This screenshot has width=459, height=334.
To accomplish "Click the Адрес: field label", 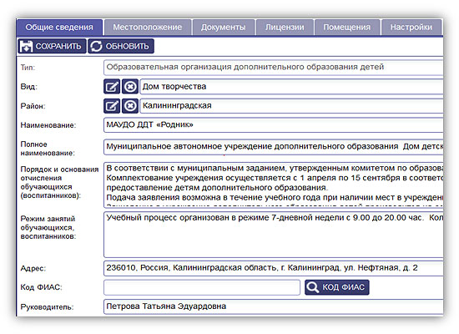I will [33, 268].
